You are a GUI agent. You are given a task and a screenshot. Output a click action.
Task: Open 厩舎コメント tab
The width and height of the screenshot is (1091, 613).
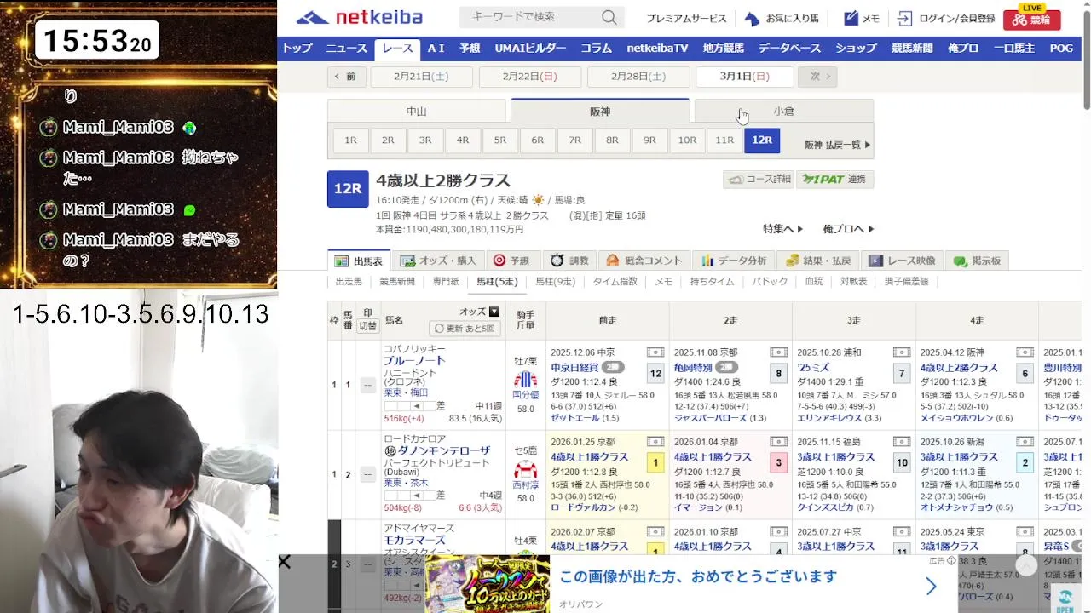click(x=644, y=261)
